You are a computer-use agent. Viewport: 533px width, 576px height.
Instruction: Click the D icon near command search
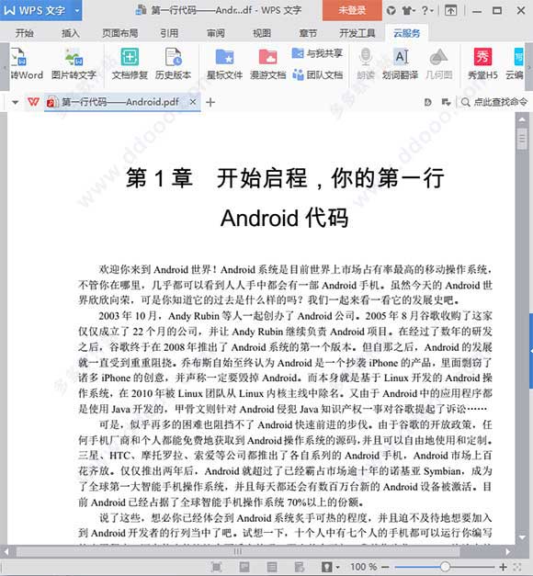[427, 102]
